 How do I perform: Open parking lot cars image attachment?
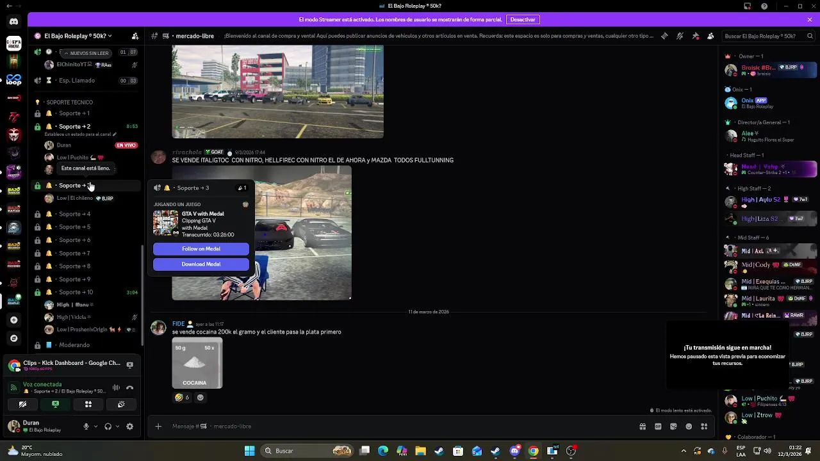(277, 92)
